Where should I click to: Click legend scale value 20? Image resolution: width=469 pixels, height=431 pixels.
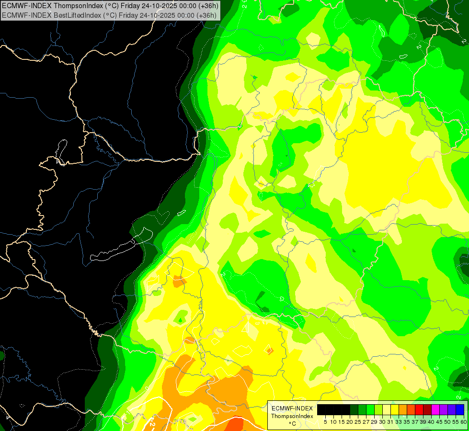[x=350, y=422]
